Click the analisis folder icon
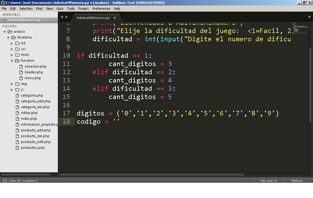The height and width of the screenshot is (198, 313). pos(10,31)
